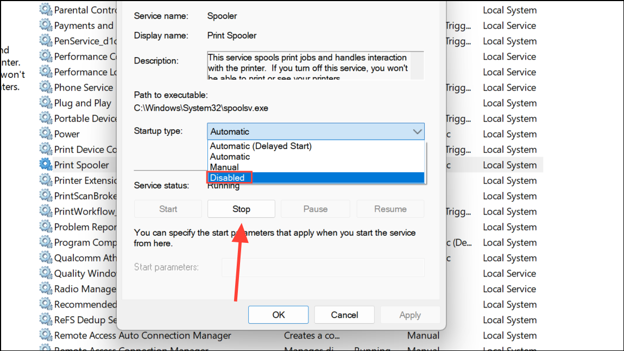
Task: Confirm with the OK button
Action: coord(278,315)
